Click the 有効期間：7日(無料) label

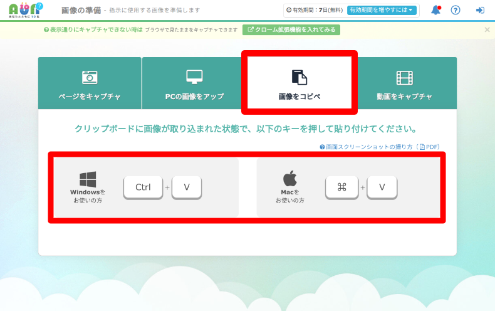315,10
